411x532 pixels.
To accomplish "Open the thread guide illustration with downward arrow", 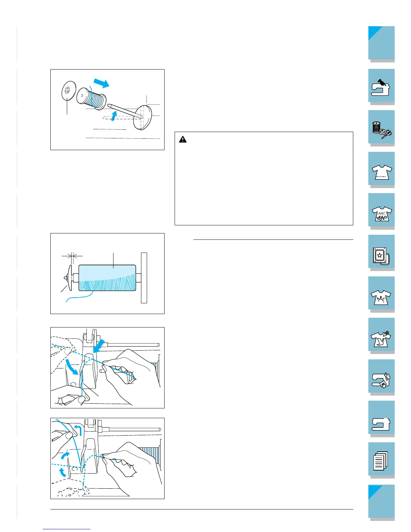I will (x=107, y=368).
